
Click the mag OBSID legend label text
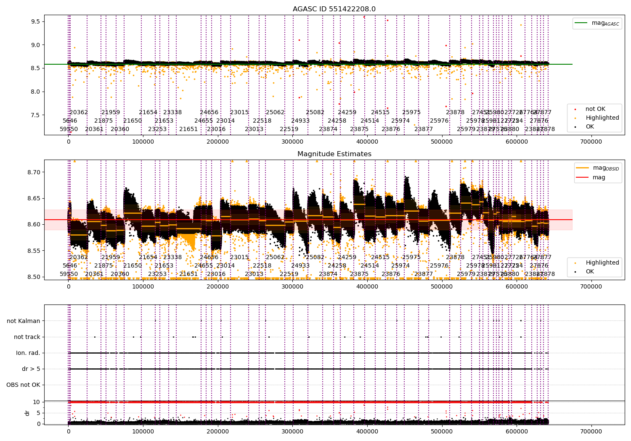606,168
